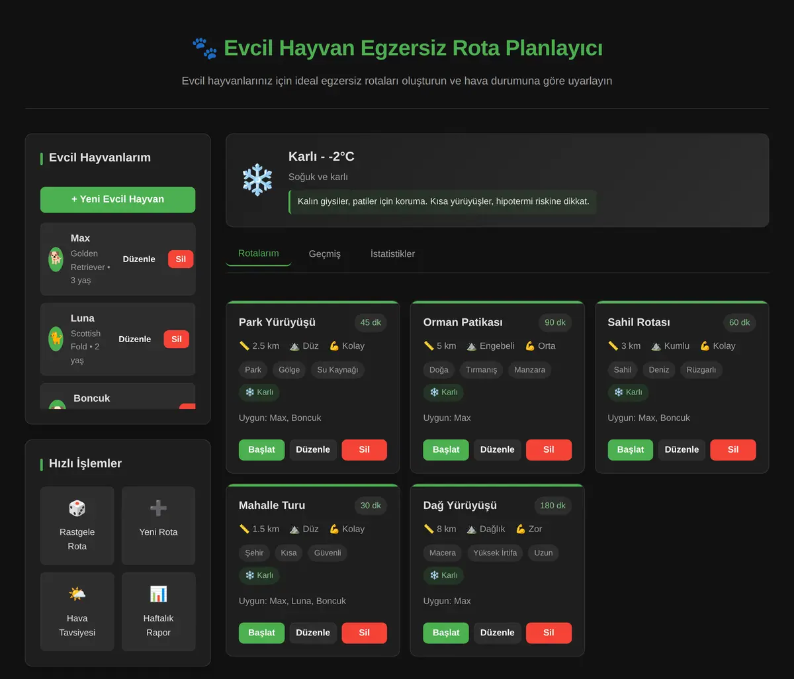
Task: Click the 180 dk duration badge
Action: 552,506
